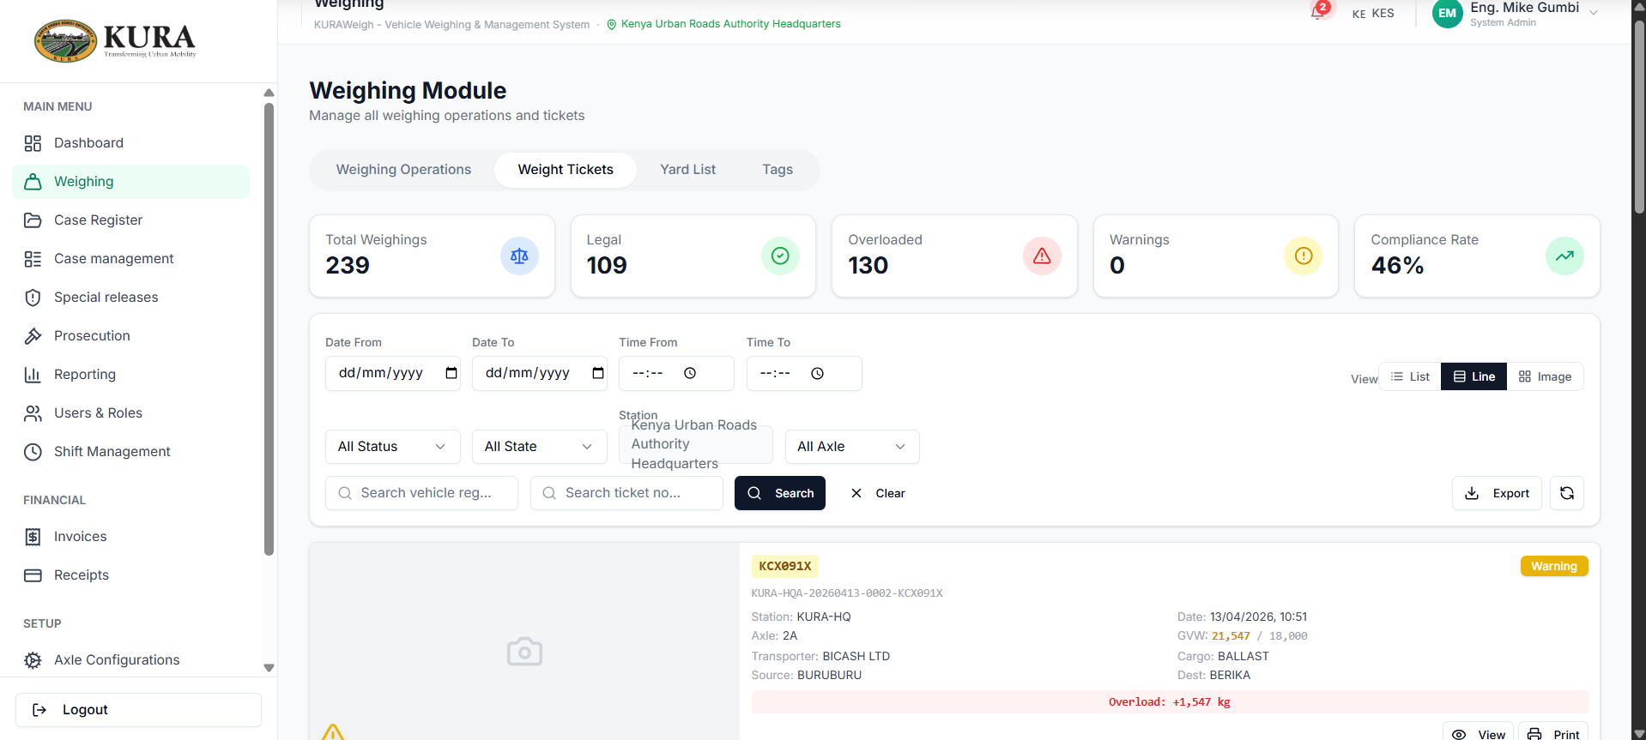Open Case Register in the sidebar
This screenshot has height=740, width=1646.
coord(131,220)
